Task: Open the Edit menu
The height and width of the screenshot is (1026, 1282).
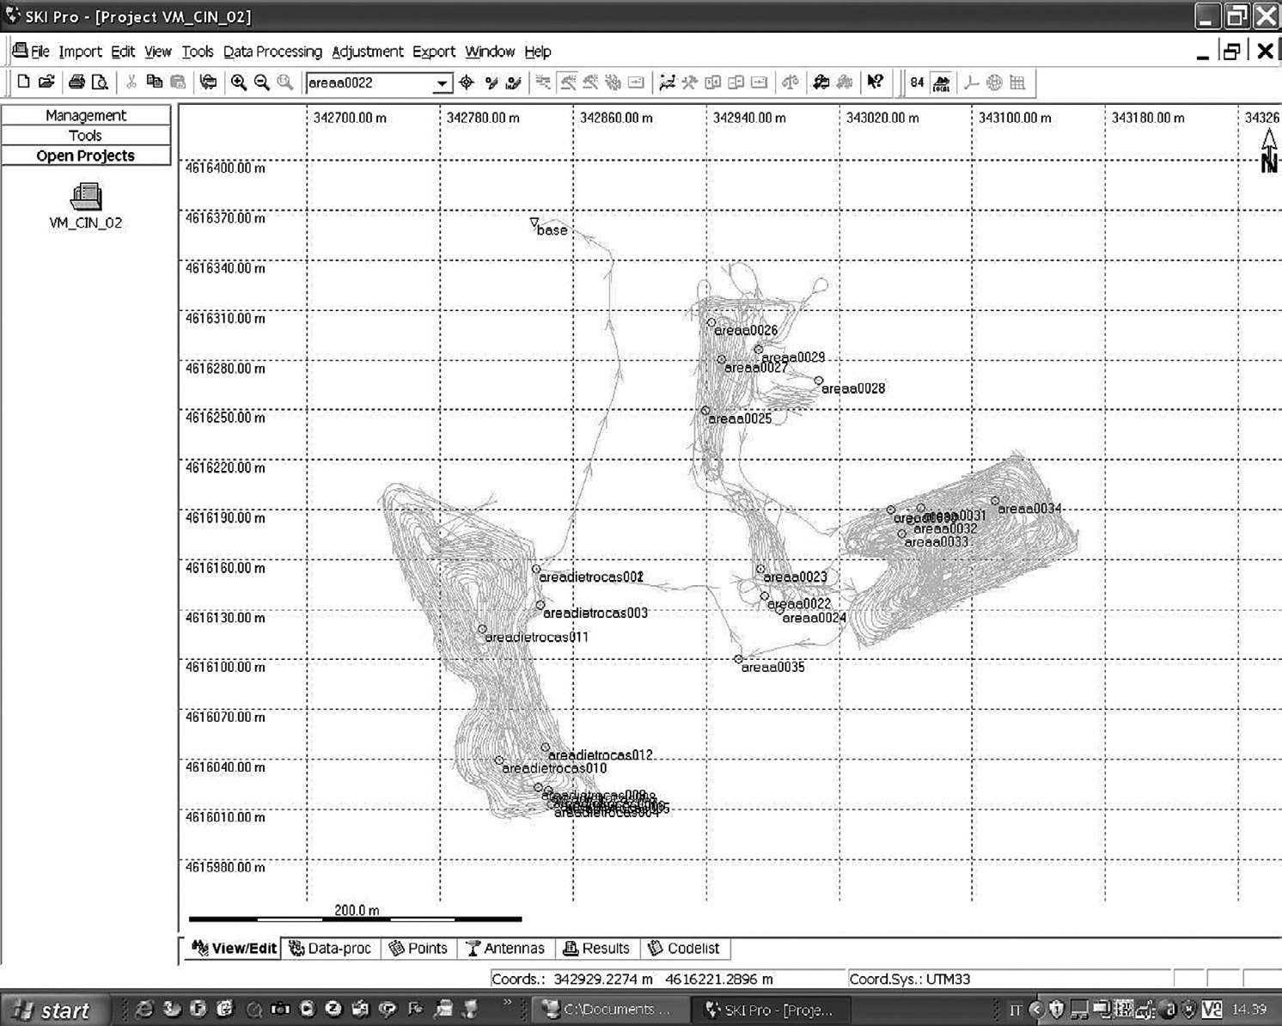Action: click(123, 52)
